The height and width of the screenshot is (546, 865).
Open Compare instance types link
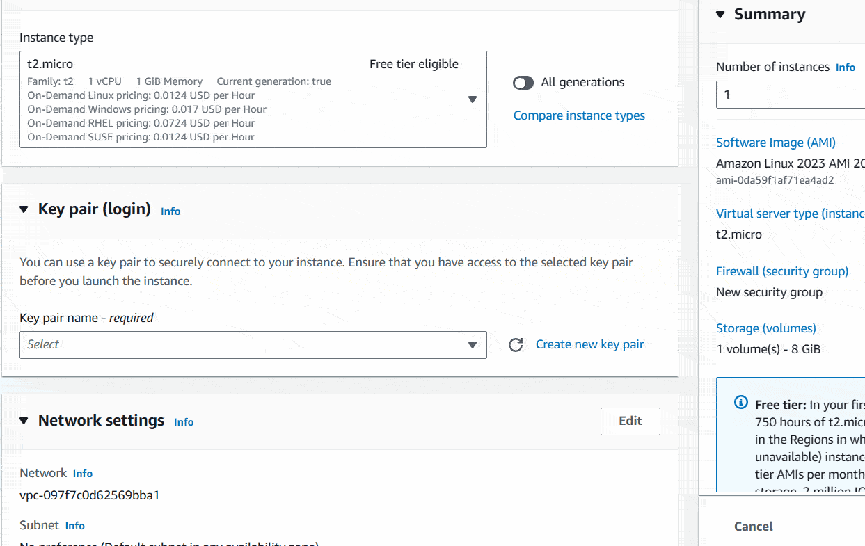coord(579,115)
